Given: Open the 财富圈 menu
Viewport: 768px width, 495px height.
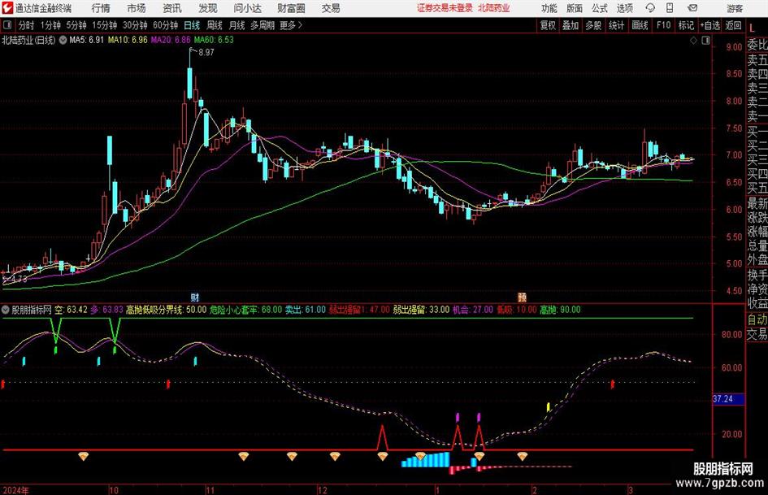Looking at the screenshot, I should coord(291,8).
